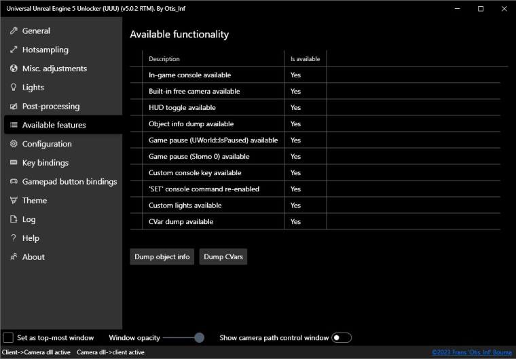This screenshot has width=516, height=359.
Task: View the Log page
Action: click(x=63, y=219)
